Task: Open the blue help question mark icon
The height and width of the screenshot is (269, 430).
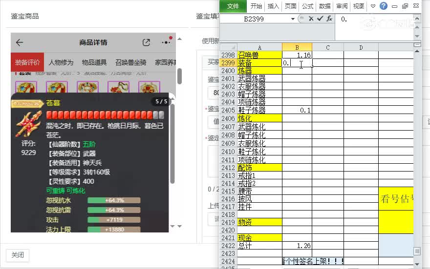Action: (384, 6)
